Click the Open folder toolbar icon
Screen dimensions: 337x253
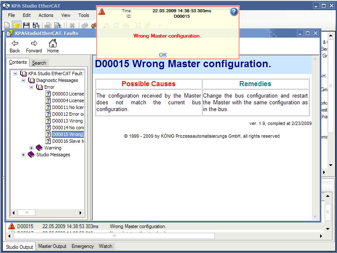[x=16, y=26]
